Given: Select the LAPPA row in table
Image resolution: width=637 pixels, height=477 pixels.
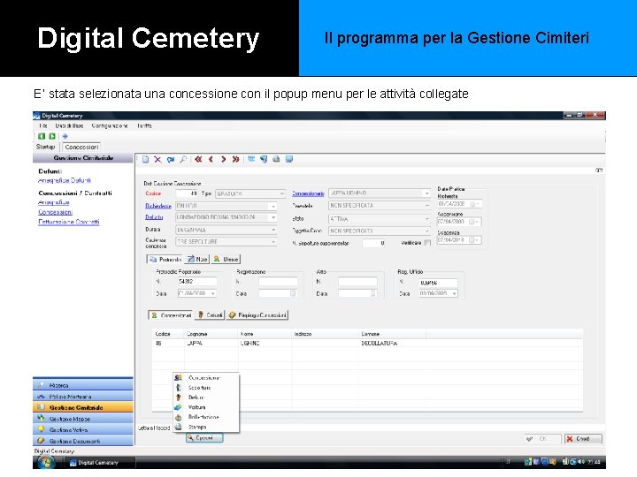Looking at the screenshot, I should click(x=368, y=343).
